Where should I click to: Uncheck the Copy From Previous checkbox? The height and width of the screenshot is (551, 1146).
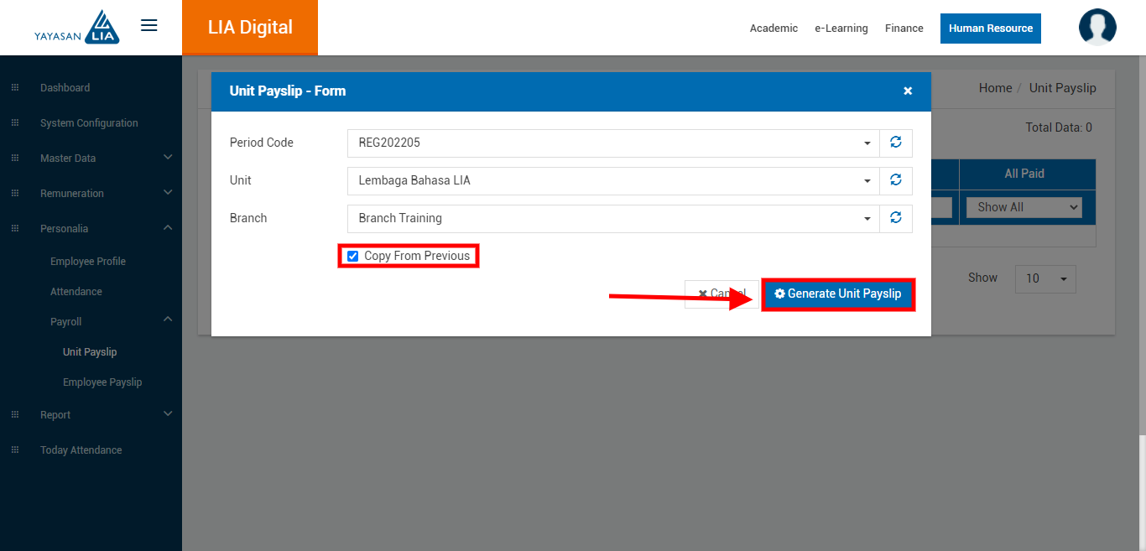click(x=353, y=256)
